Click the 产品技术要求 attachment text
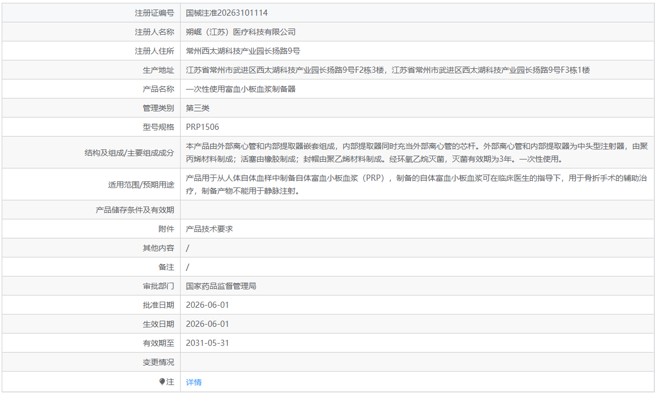Image resolution: width=657 pixels, height=394 pixels. [209, 229]
